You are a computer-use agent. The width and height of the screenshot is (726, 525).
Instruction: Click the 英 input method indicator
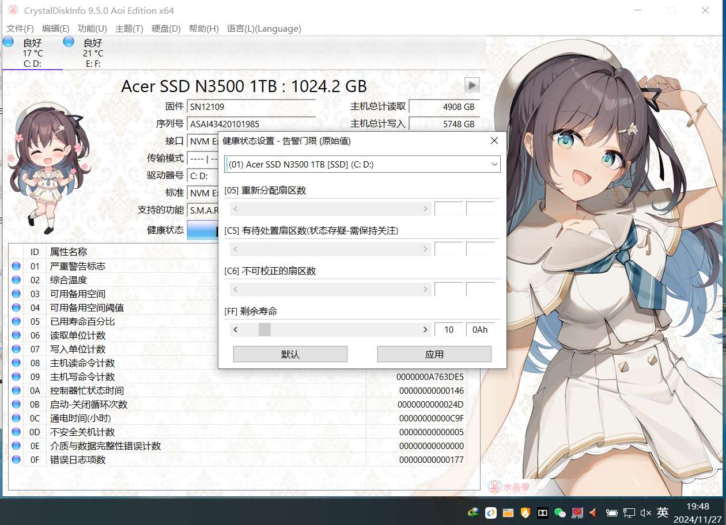pos(663,512)
